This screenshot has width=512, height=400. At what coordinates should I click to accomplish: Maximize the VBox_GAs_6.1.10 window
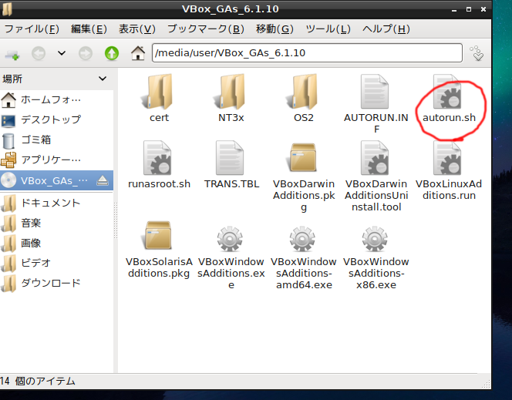coord(469,9)
